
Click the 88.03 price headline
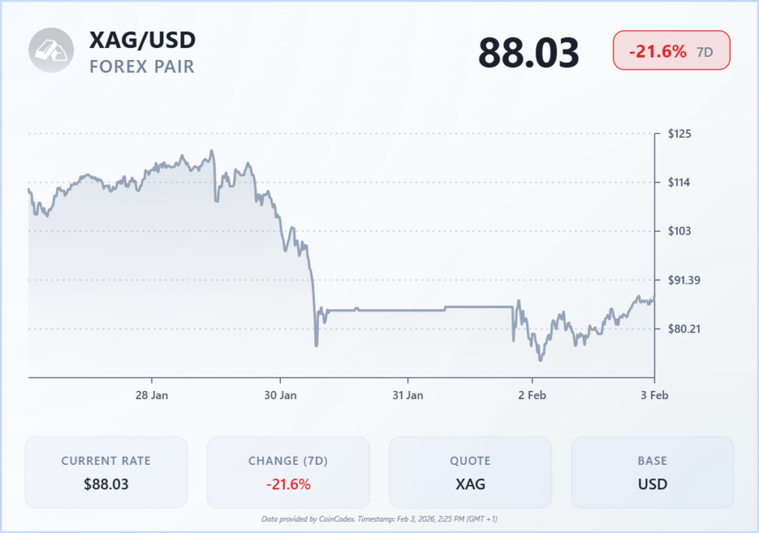pyautogui.click(x=528, y=53)
